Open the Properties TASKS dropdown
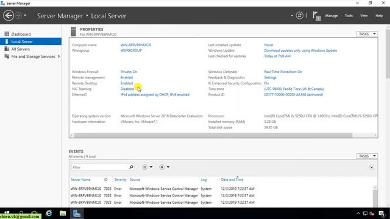 pyautogui.click(x=367, y=34)
